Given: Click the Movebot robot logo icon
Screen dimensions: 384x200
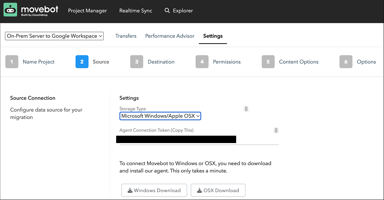Looking at the screenshot, I should [10, 10].
